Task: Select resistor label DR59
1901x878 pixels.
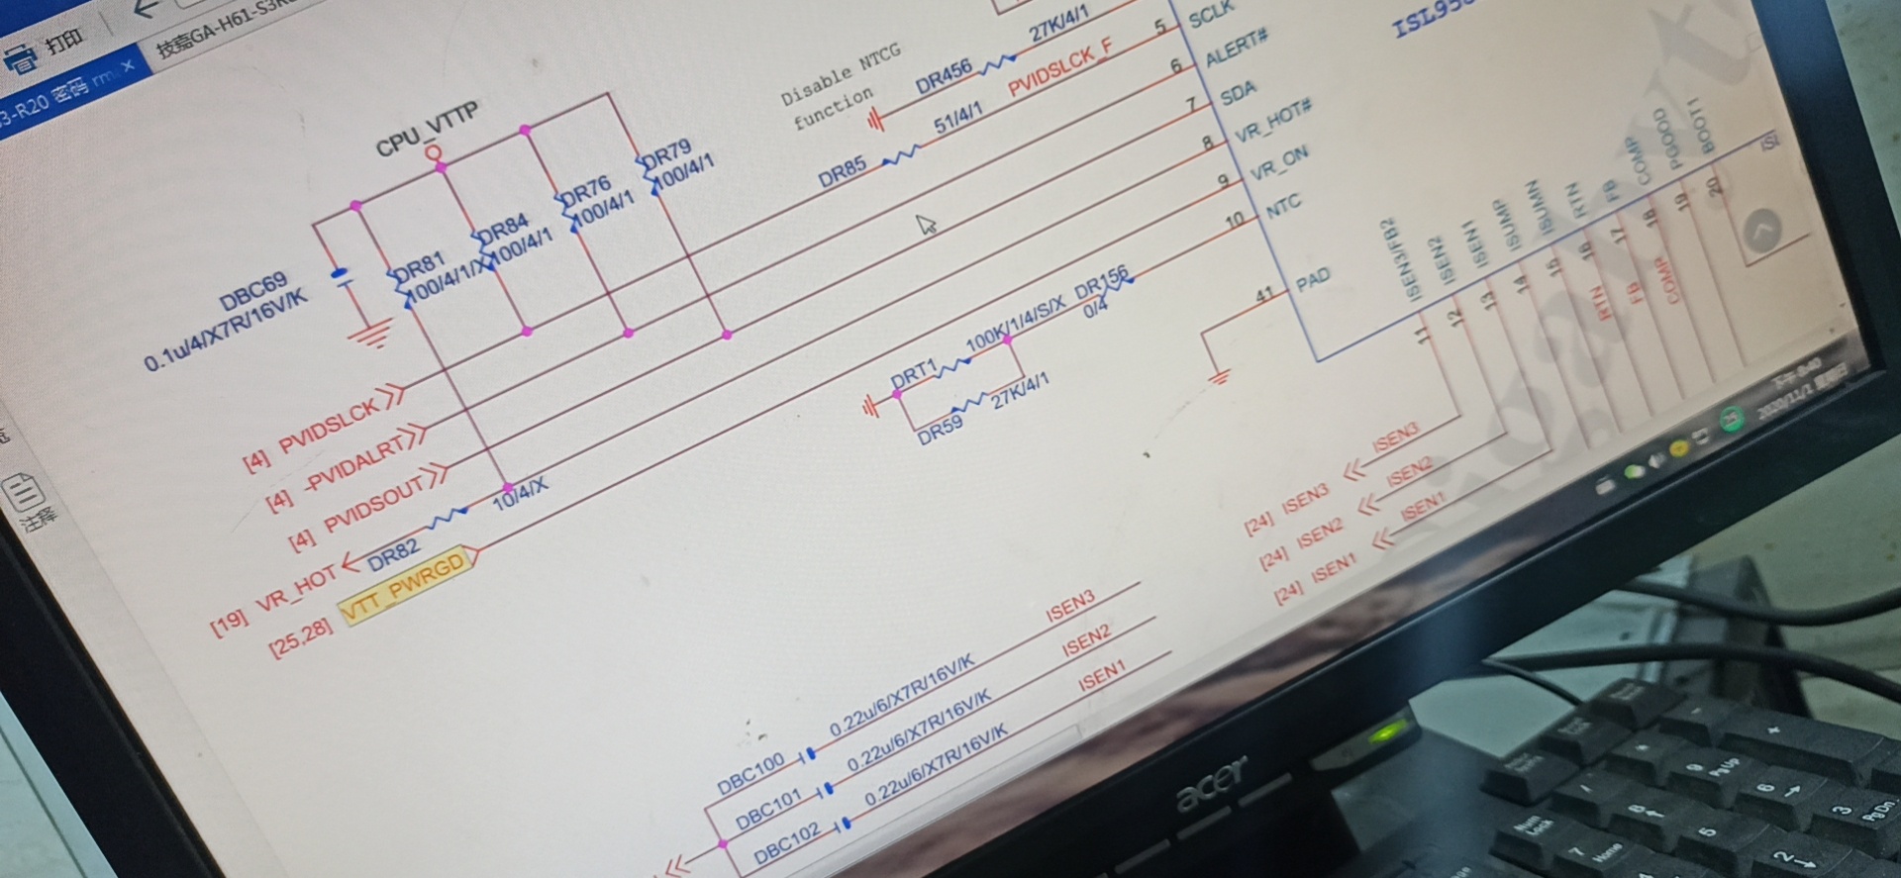Action: (940, 430)
